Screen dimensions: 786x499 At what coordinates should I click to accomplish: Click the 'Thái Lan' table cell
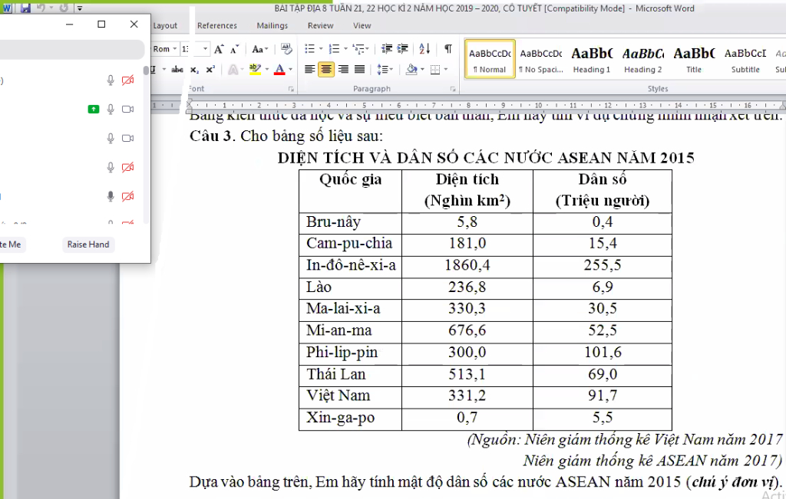click(350, 374)
